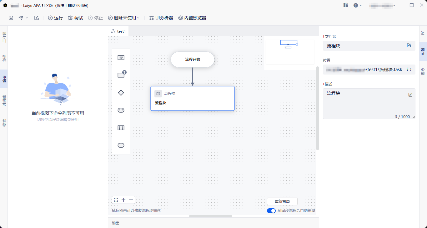Click the '鼠标双击可以修改流程块描述' hint
The height and width of the screenshot is (228, 427).
tap(136, 211)
